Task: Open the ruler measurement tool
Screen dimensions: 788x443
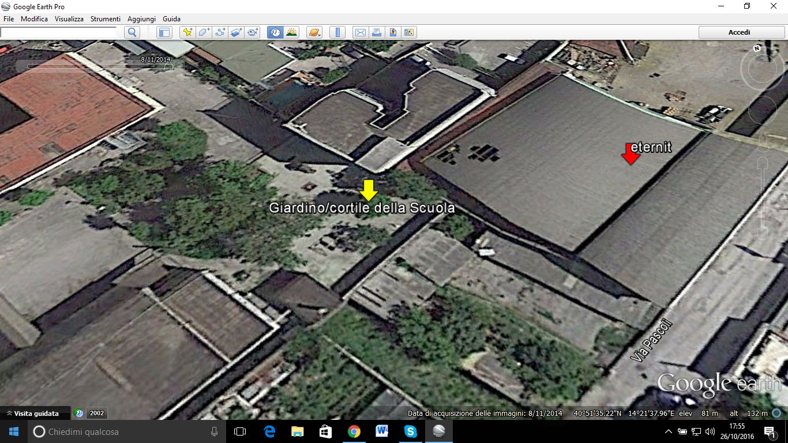Action: pos(337,32)
